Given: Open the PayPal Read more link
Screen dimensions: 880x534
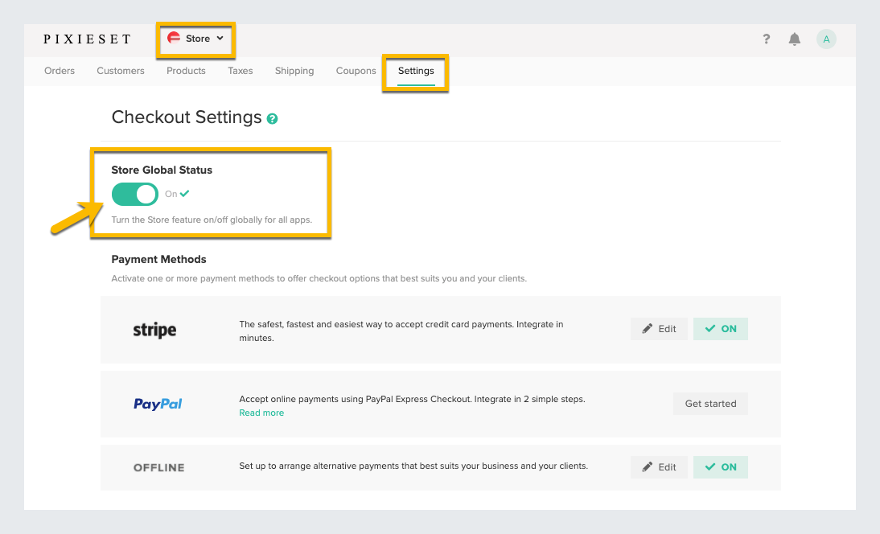Looking at the screenshot, I should (x=261, y=413).
